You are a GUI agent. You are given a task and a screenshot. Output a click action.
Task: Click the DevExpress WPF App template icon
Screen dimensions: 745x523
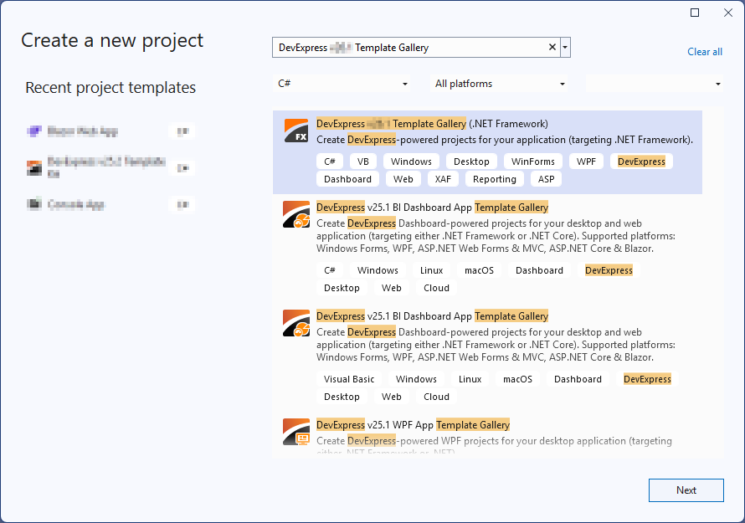(x=296, y=432)
